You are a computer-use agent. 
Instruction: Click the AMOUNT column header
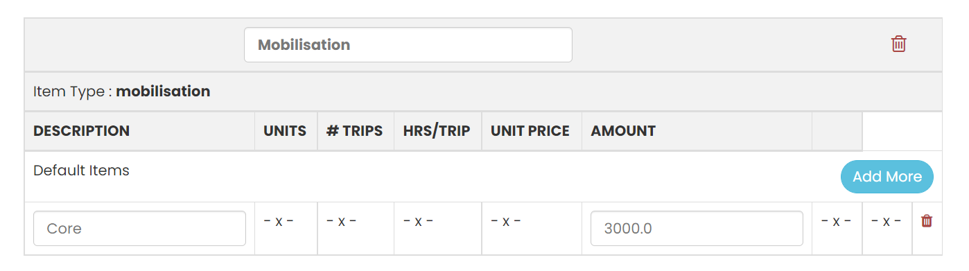tap(623, 131)
